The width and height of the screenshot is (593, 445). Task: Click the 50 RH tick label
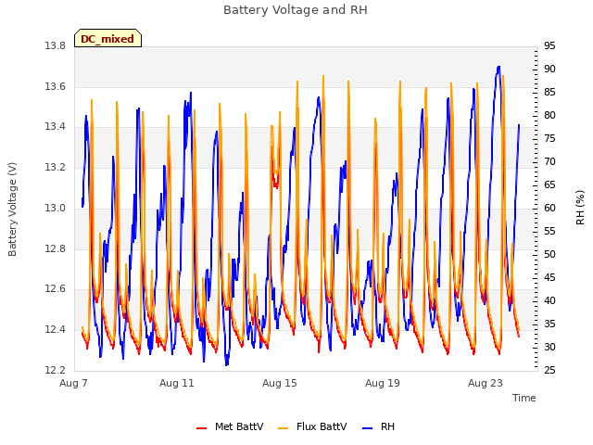pyautogui.click(x=549, y=254)
